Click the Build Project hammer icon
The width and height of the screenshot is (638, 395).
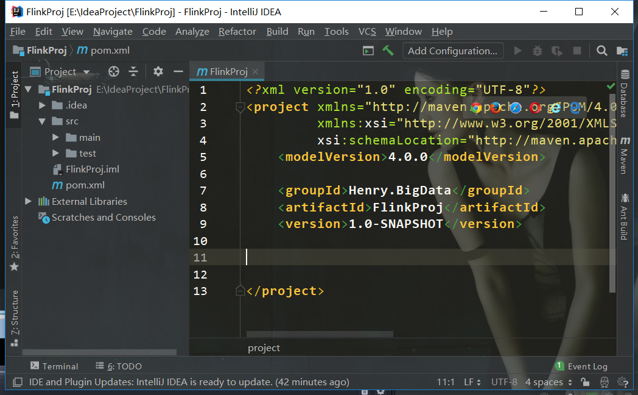tap(388, 51)
